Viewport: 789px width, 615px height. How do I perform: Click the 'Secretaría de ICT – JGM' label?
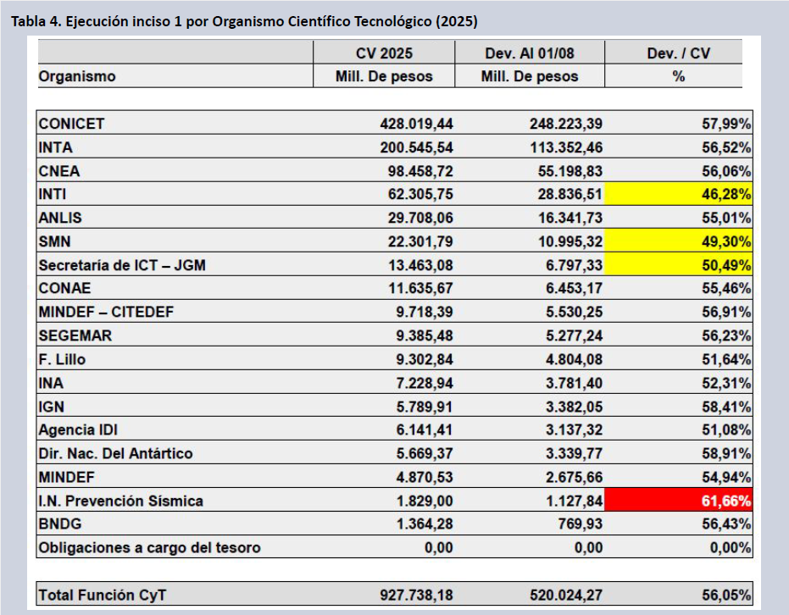[122, 265]
